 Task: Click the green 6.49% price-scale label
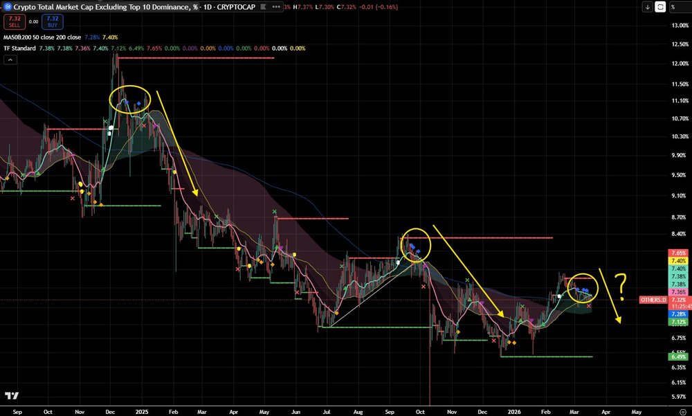[x=679, y=356]
